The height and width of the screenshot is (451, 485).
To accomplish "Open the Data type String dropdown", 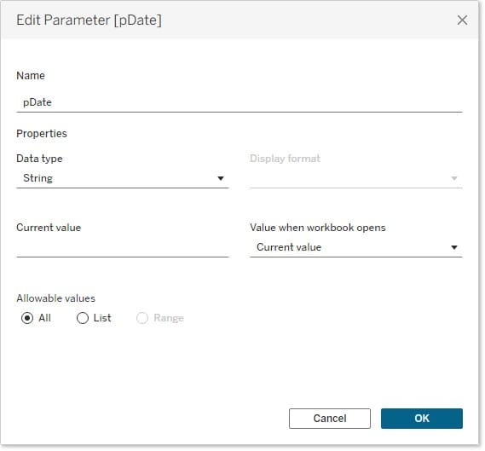I will 123,178.
